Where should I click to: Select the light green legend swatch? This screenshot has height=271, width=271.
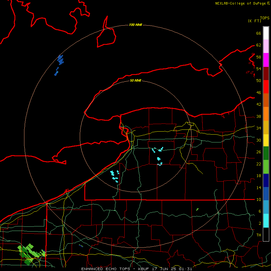point(266,167)
